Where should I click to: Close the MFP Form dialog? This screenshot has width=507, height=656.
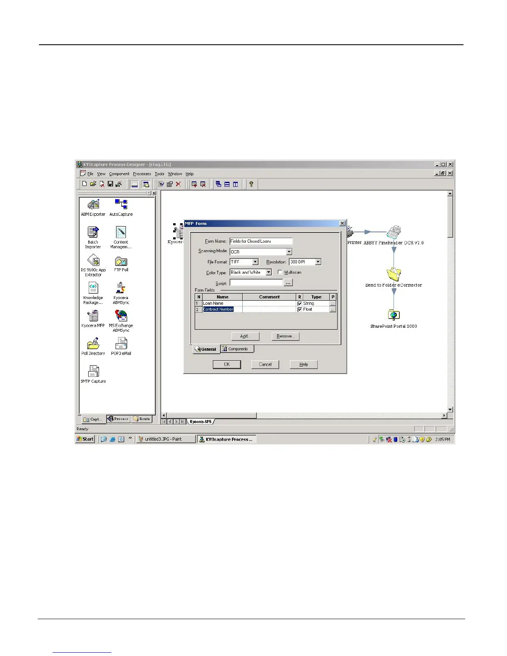point(342,223)
